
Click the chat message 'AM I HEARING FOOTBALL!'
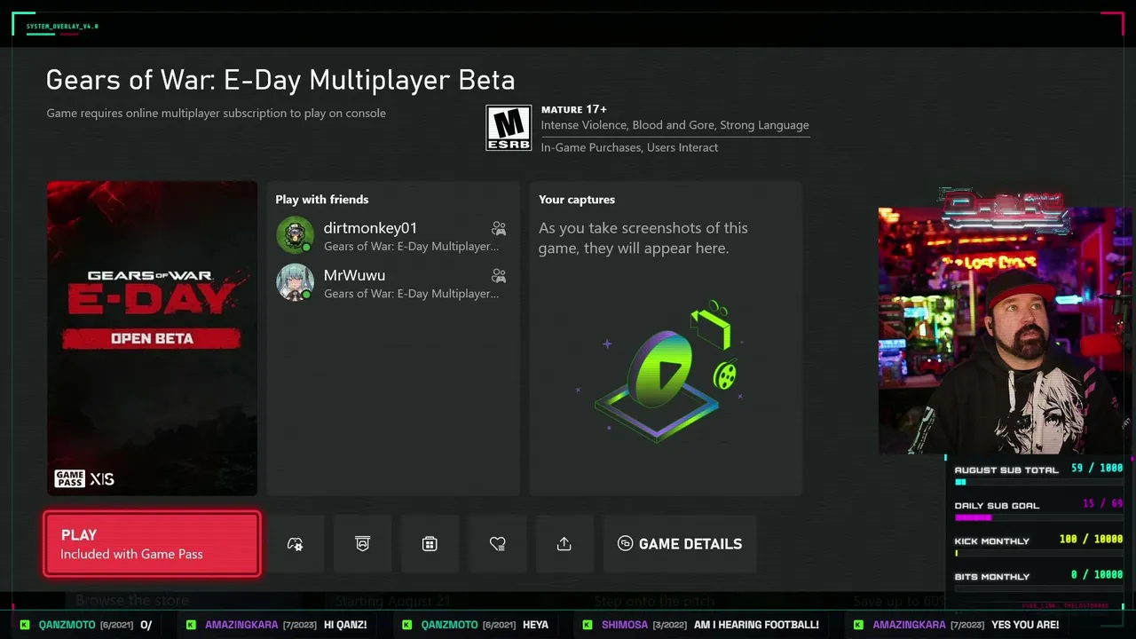click(x=756, y=625)
